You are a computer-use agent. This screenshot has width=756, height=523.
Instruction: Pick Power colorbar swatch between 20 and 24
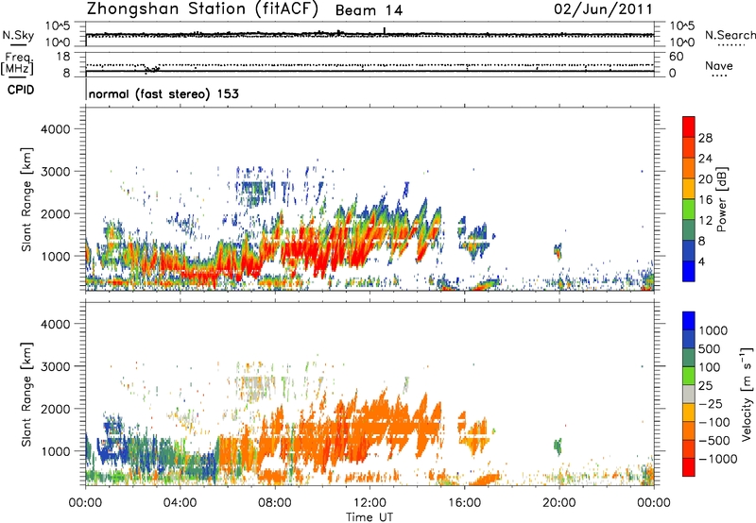tap(689, 169)
